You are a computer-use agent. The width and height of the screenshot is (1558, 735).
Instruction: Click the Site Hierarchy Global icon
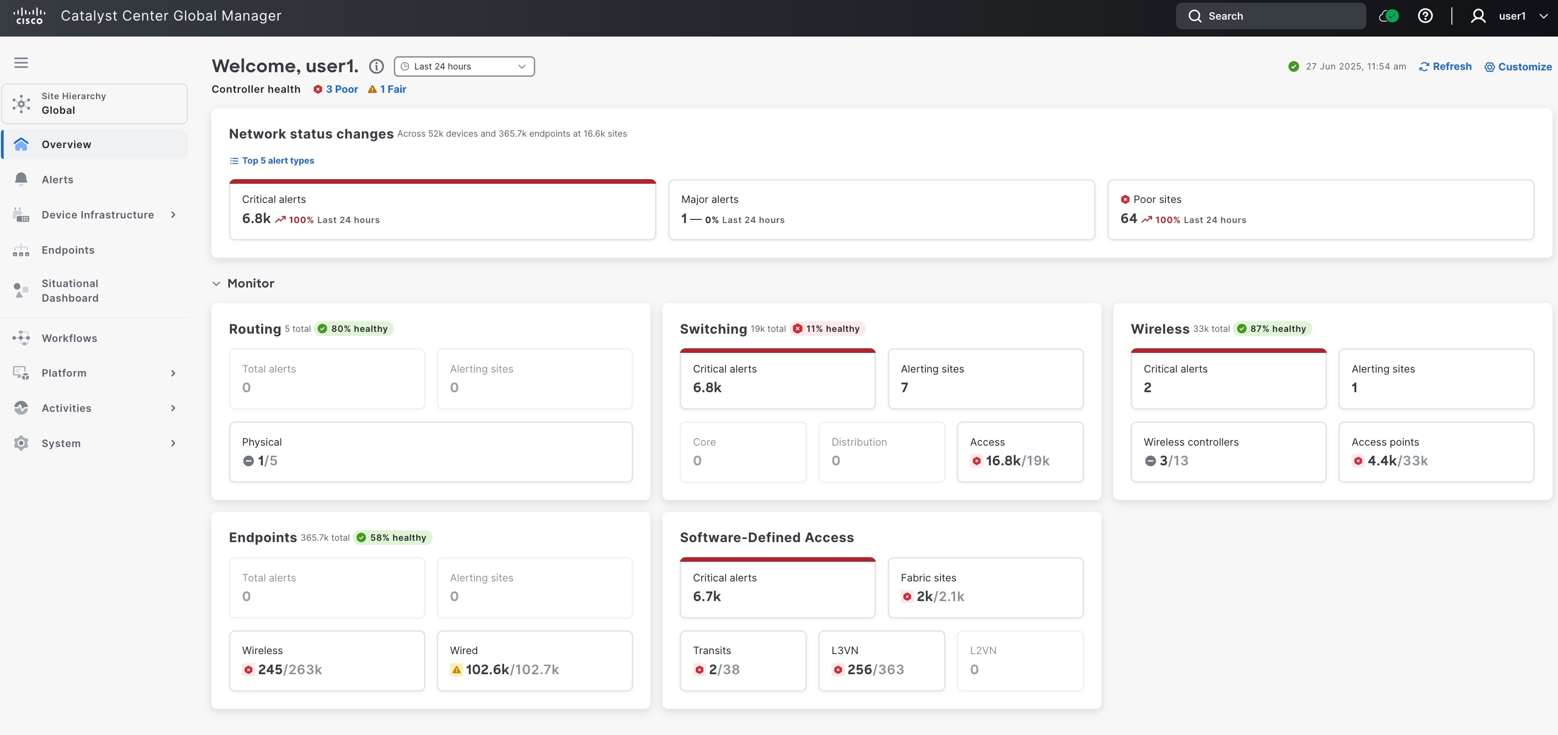pos(21,103)
